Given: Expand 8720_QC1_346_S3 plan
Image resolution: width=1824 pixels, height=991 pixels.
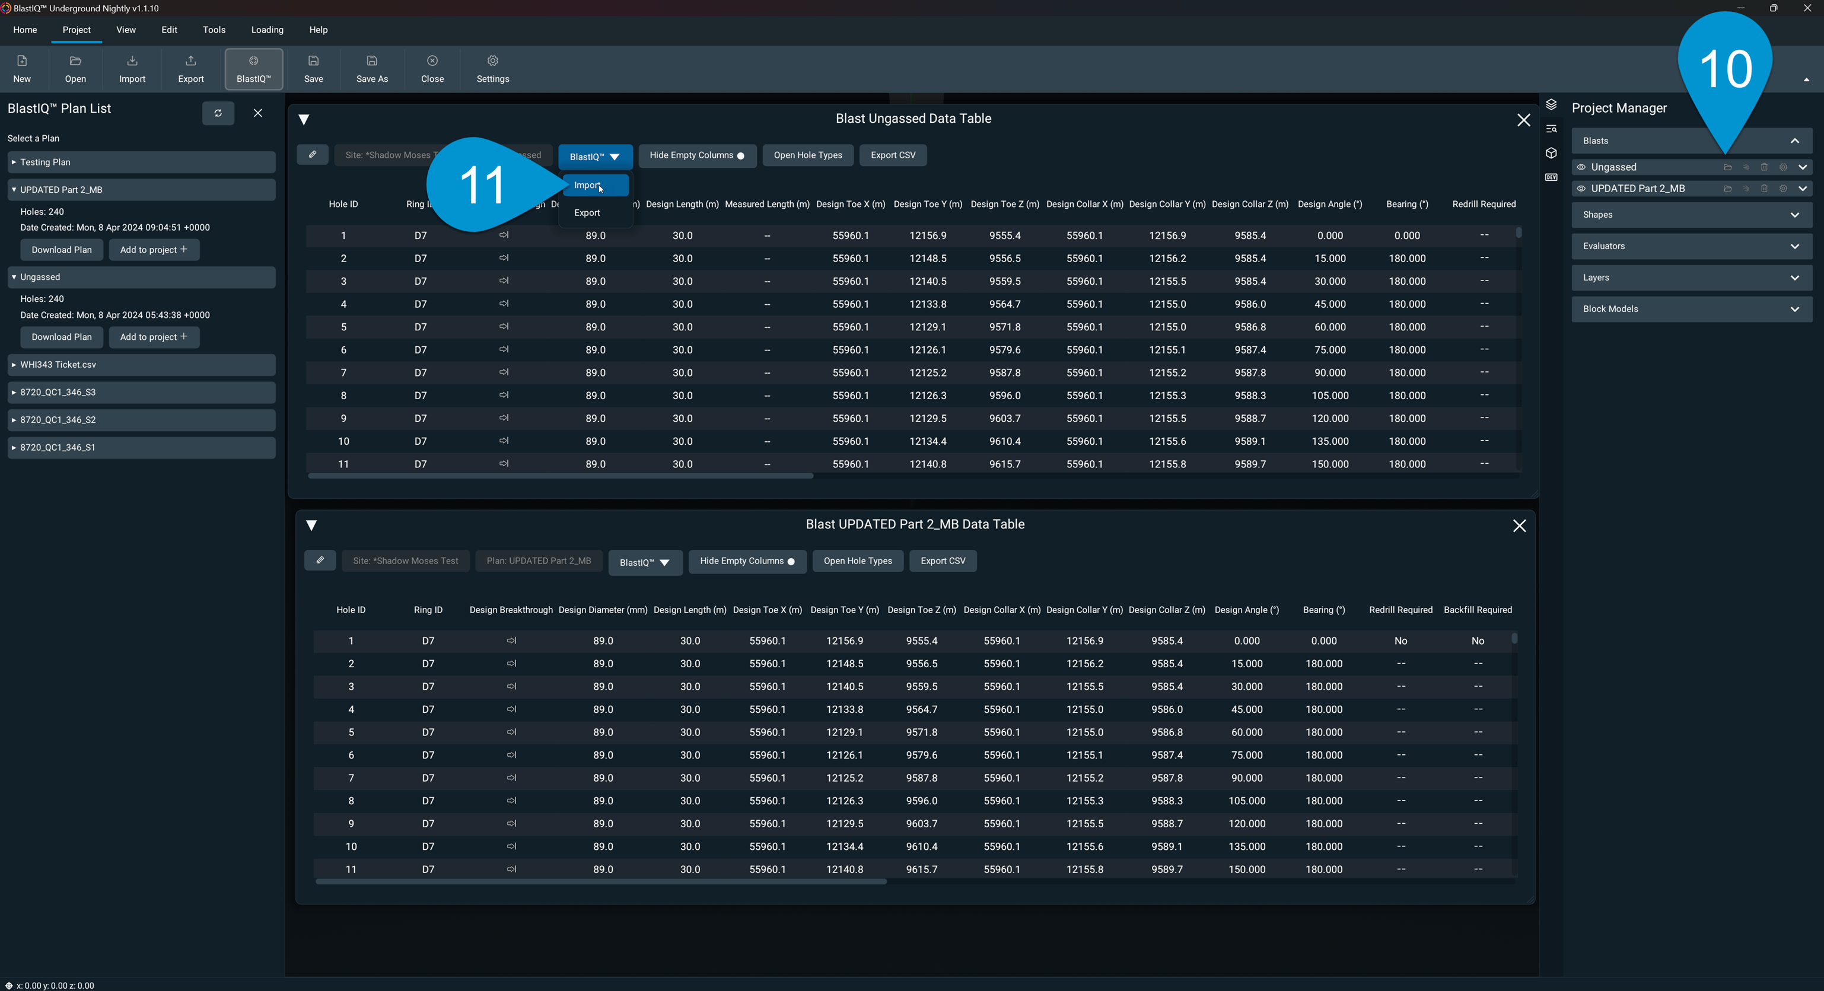Looking at the screenshot, I should click(141, 392).
